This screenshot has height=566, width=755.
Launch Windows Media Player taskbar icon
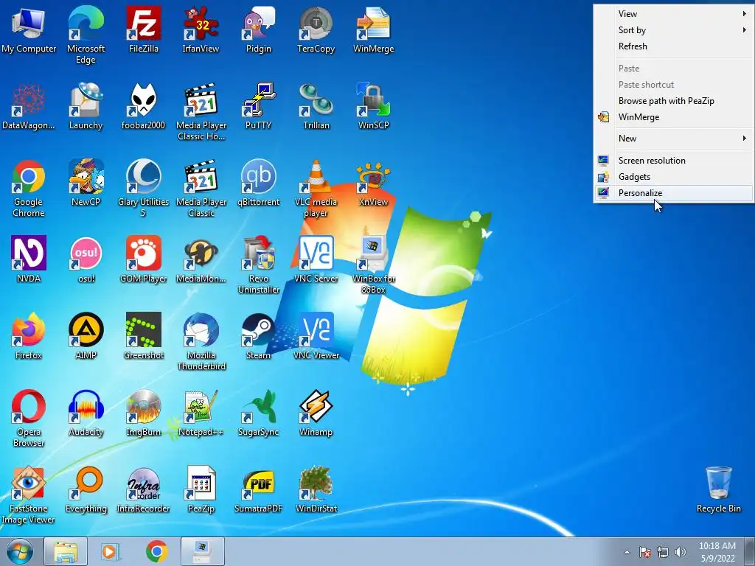111,551
